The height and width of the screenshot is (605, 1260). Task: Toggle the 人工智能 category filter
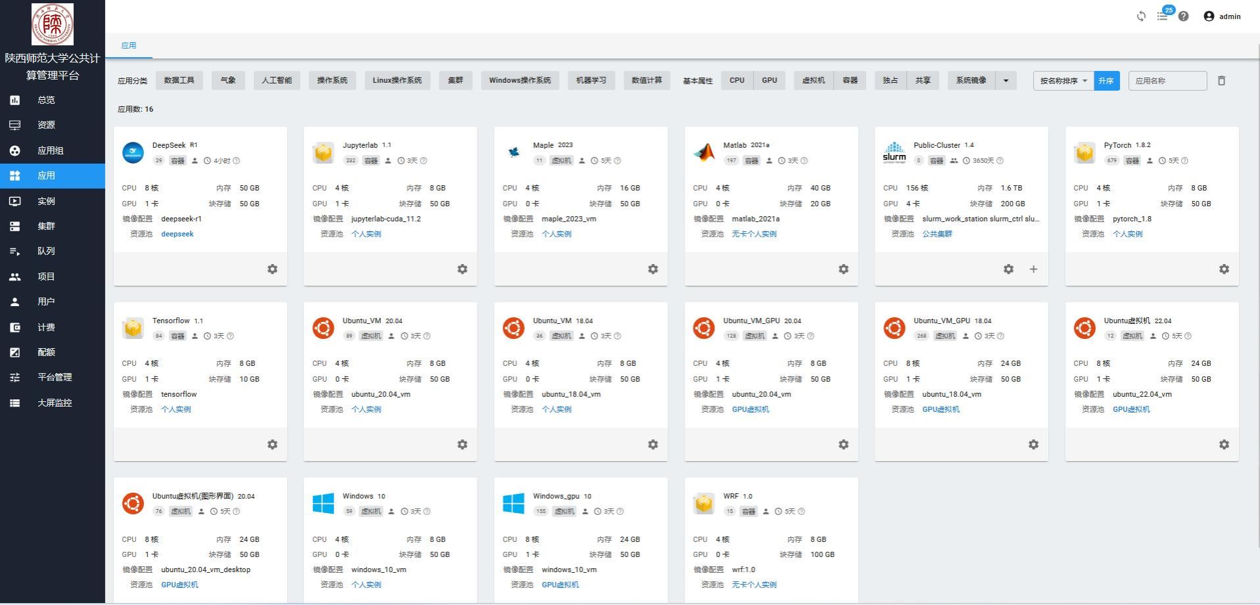276,80
